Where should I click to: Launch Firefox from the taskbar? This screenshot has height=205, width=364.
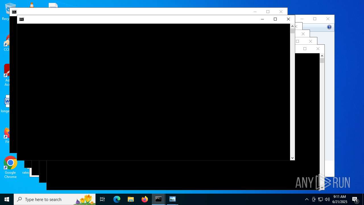(145, 199)
